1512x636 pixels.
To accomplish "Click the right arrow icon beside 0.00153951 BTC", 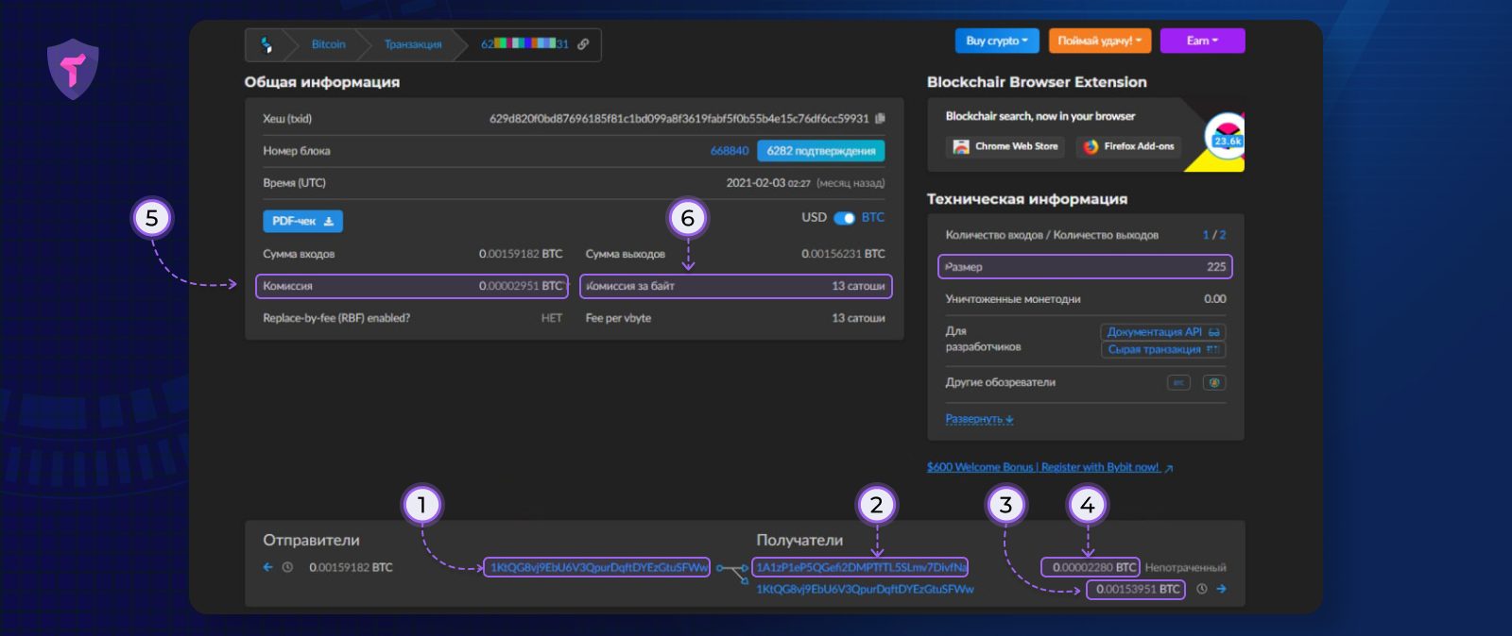I will (1221, 589).
